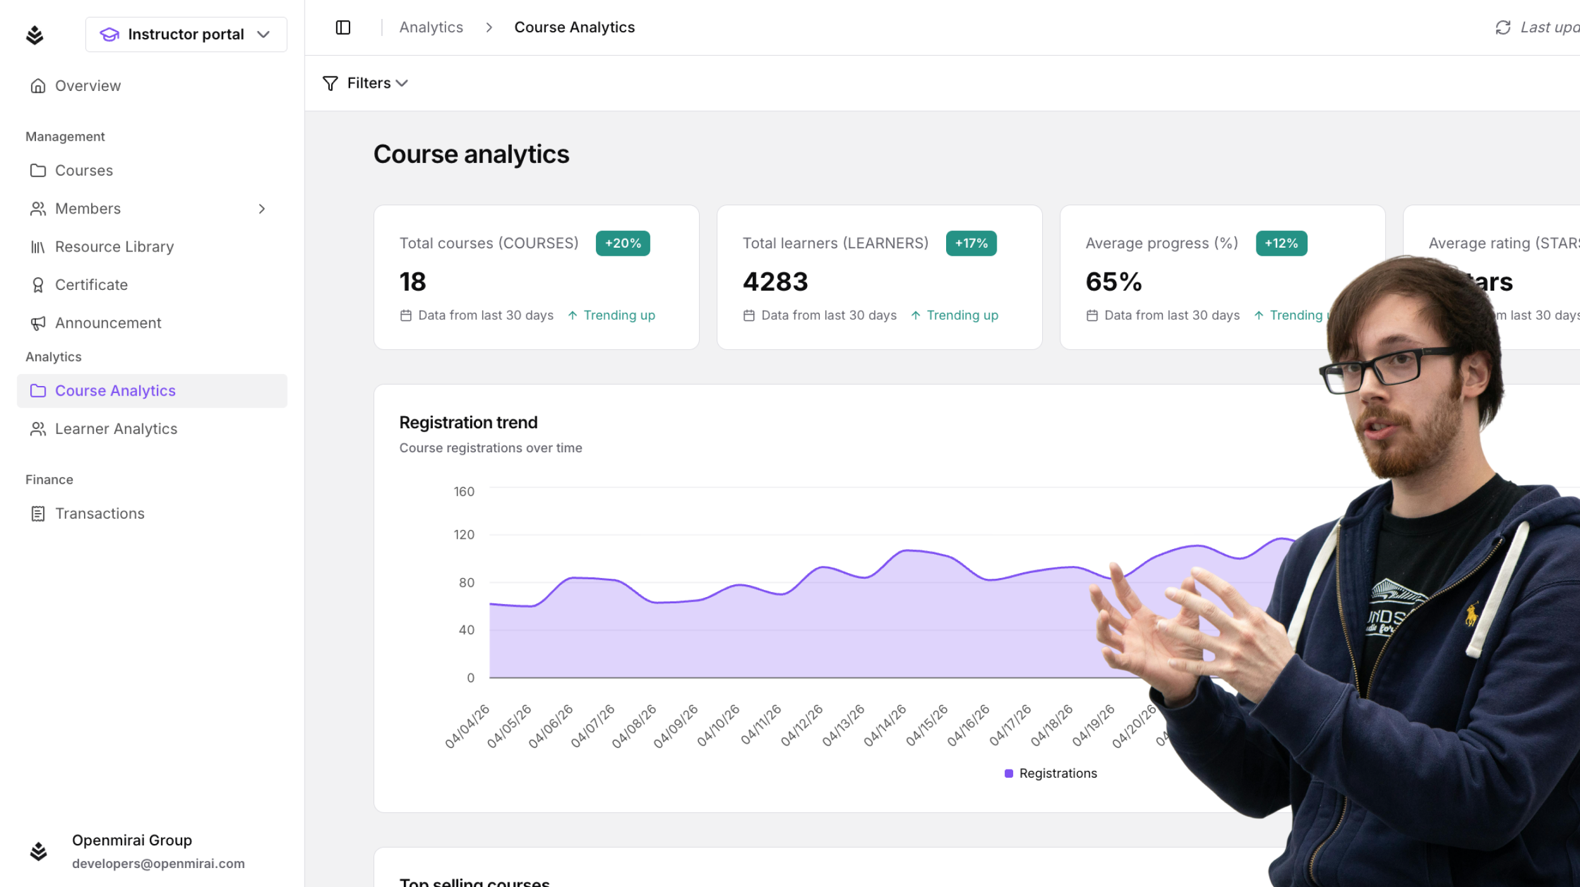
Task: Click the Finance section label
Action: (x=49, y=480)
